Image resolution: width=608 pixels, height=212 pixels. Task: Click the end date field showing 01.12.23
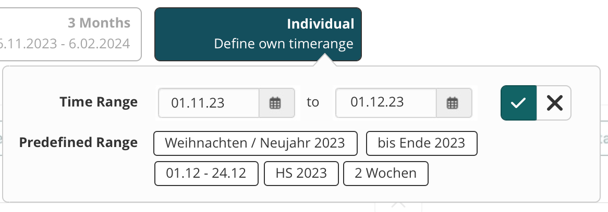click(386, 103)
